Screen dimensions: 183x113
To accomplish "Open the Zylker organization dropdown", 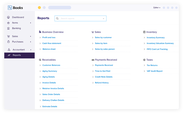I will tap(157, 8).
